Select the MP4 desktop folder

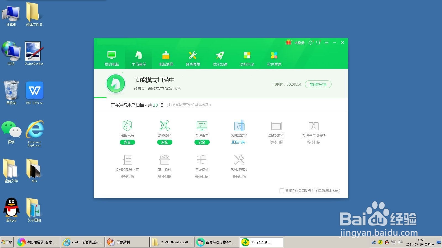[x=34, y=171]
